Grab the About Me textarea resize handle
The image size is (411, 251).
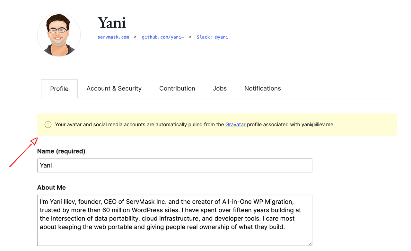[x=310, y=244]
